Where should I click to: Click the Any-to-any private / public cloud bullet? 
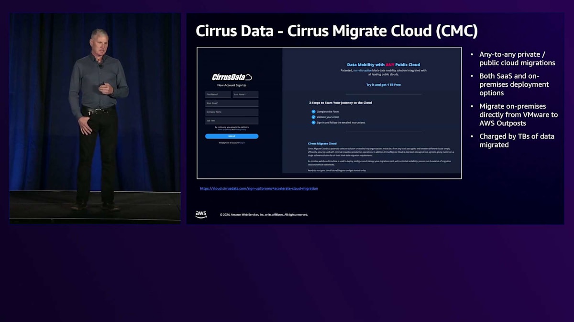pyautogui.click(x=517, y=59)
